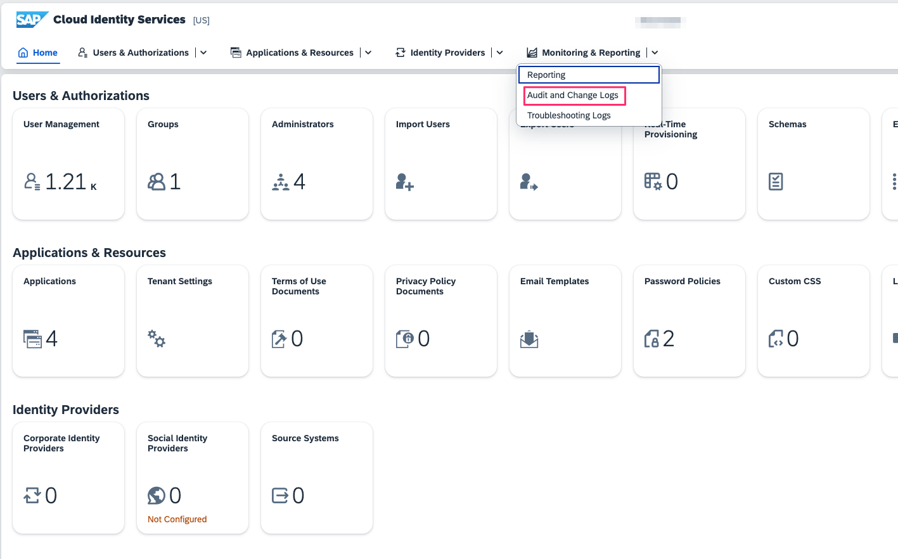
Task: Open the Corporate Identity Providers tile
Action: tap(68, 478)
